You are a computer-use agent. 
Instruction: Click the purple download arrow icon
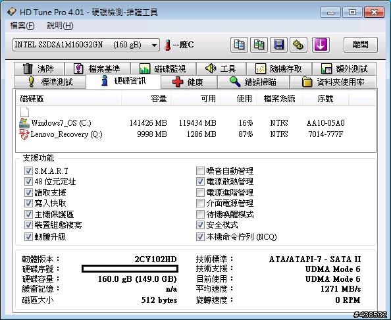pyautogui.click(x=321, y=45)
